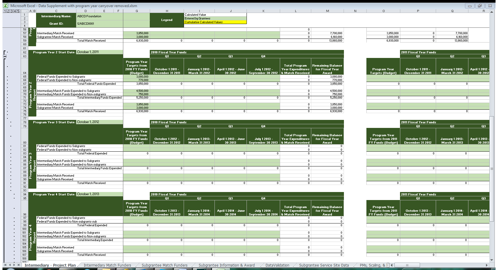
Task: Go to the DataValidation sheet tab
Action: point(277,265)
